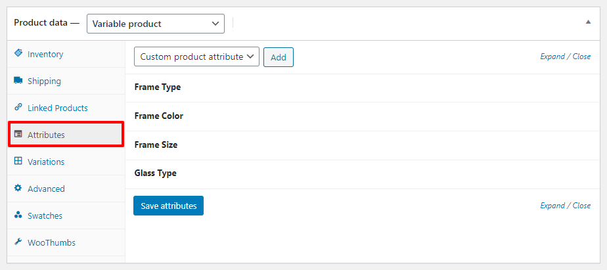The height and width of the screenshot is (270, 607).
Task: Click the Swatches palette icon
Action: [18, 215]
